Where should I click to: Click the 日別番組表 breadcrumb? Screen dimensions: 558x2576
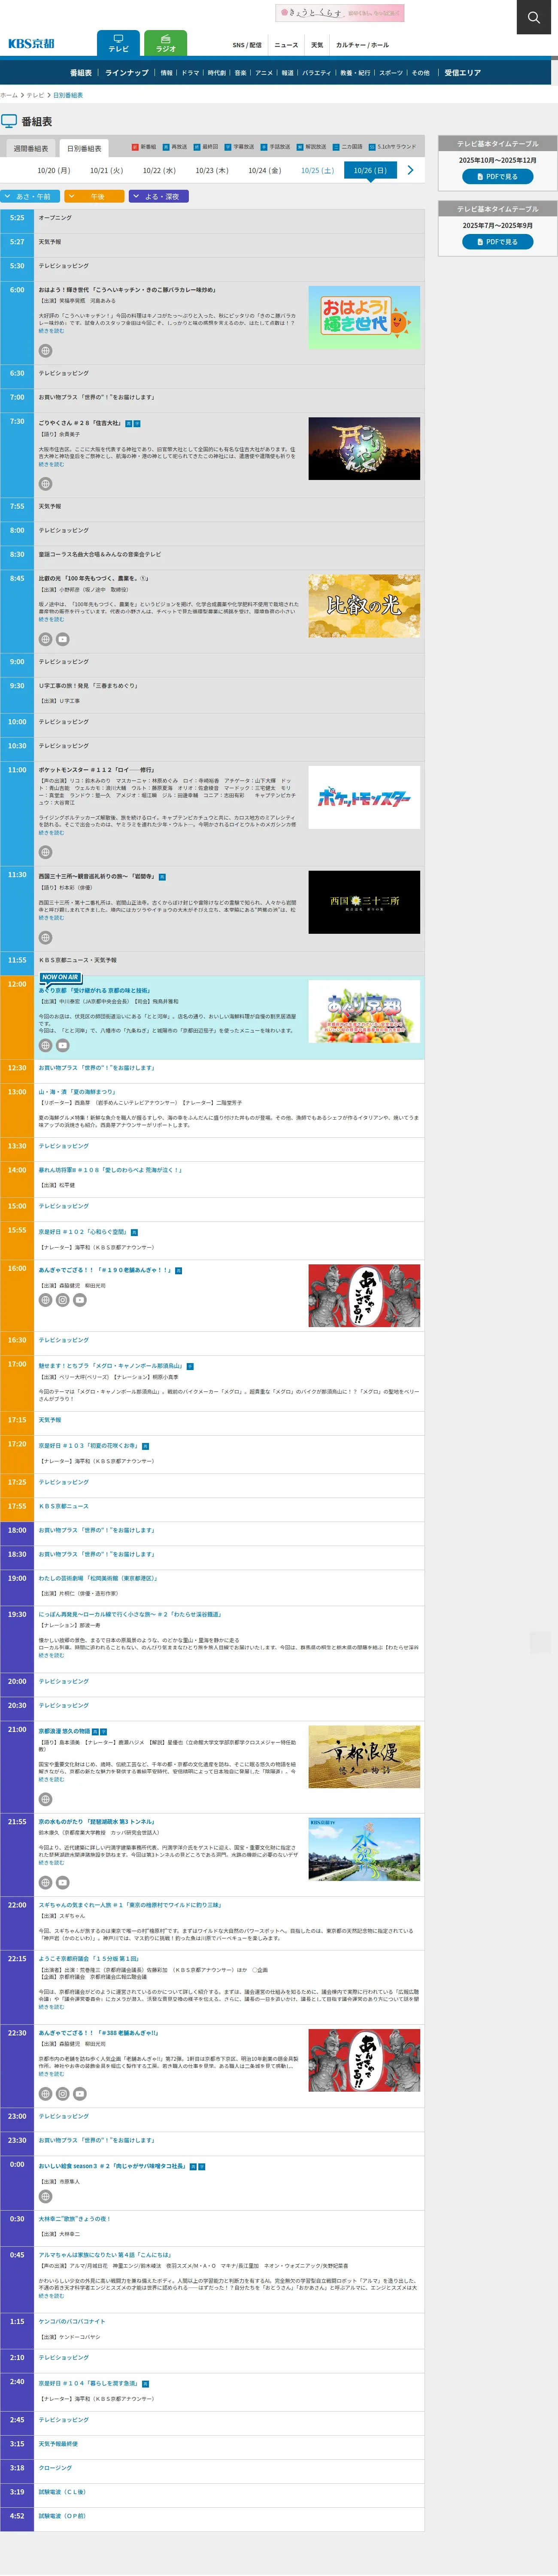(68, 95)
